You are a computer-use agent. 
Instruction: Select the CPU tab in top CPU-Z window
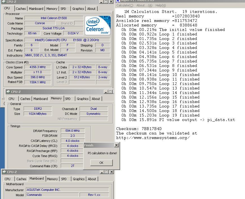click(7, 8)
